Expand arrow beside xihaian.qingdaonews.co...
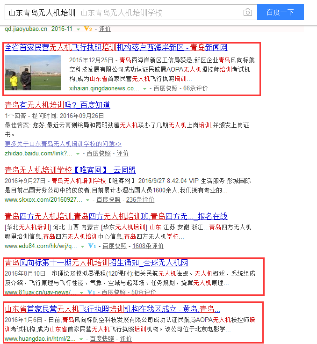The image size is (317, 344). [x=144, y=89]
